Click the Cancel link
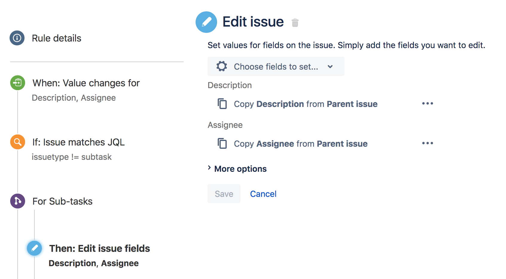Screen dimensions: 506x279 (263, 194)
